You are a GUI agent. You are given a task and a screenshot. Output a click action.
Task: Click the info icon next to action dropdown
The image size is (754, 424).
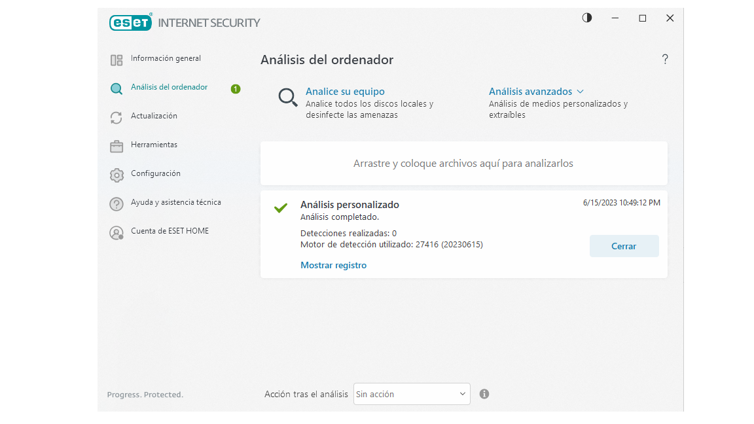[x=484, y=394]
